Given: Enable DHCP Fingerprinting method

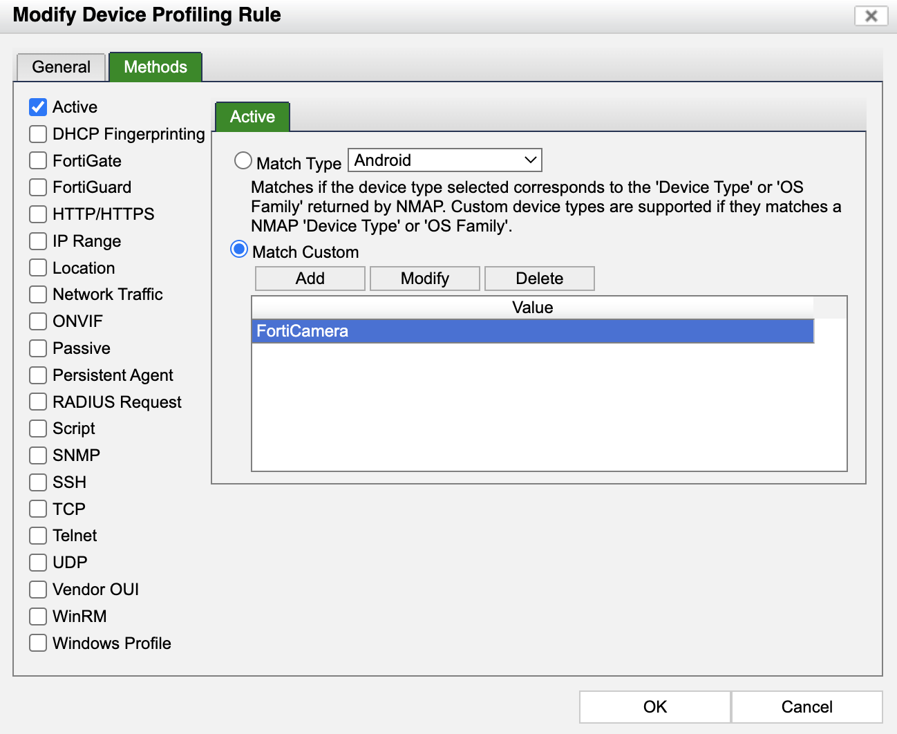Looking at the screenshot, I should [x=38, y=134].
